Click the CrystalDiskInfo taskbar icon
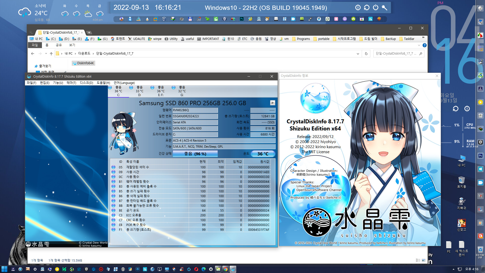The image size is (485, 273). 233,269
